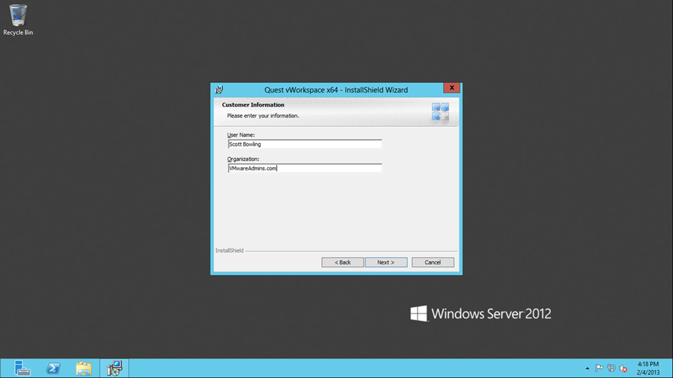
Task: Click the Organization label
Action: coord(243,159)
